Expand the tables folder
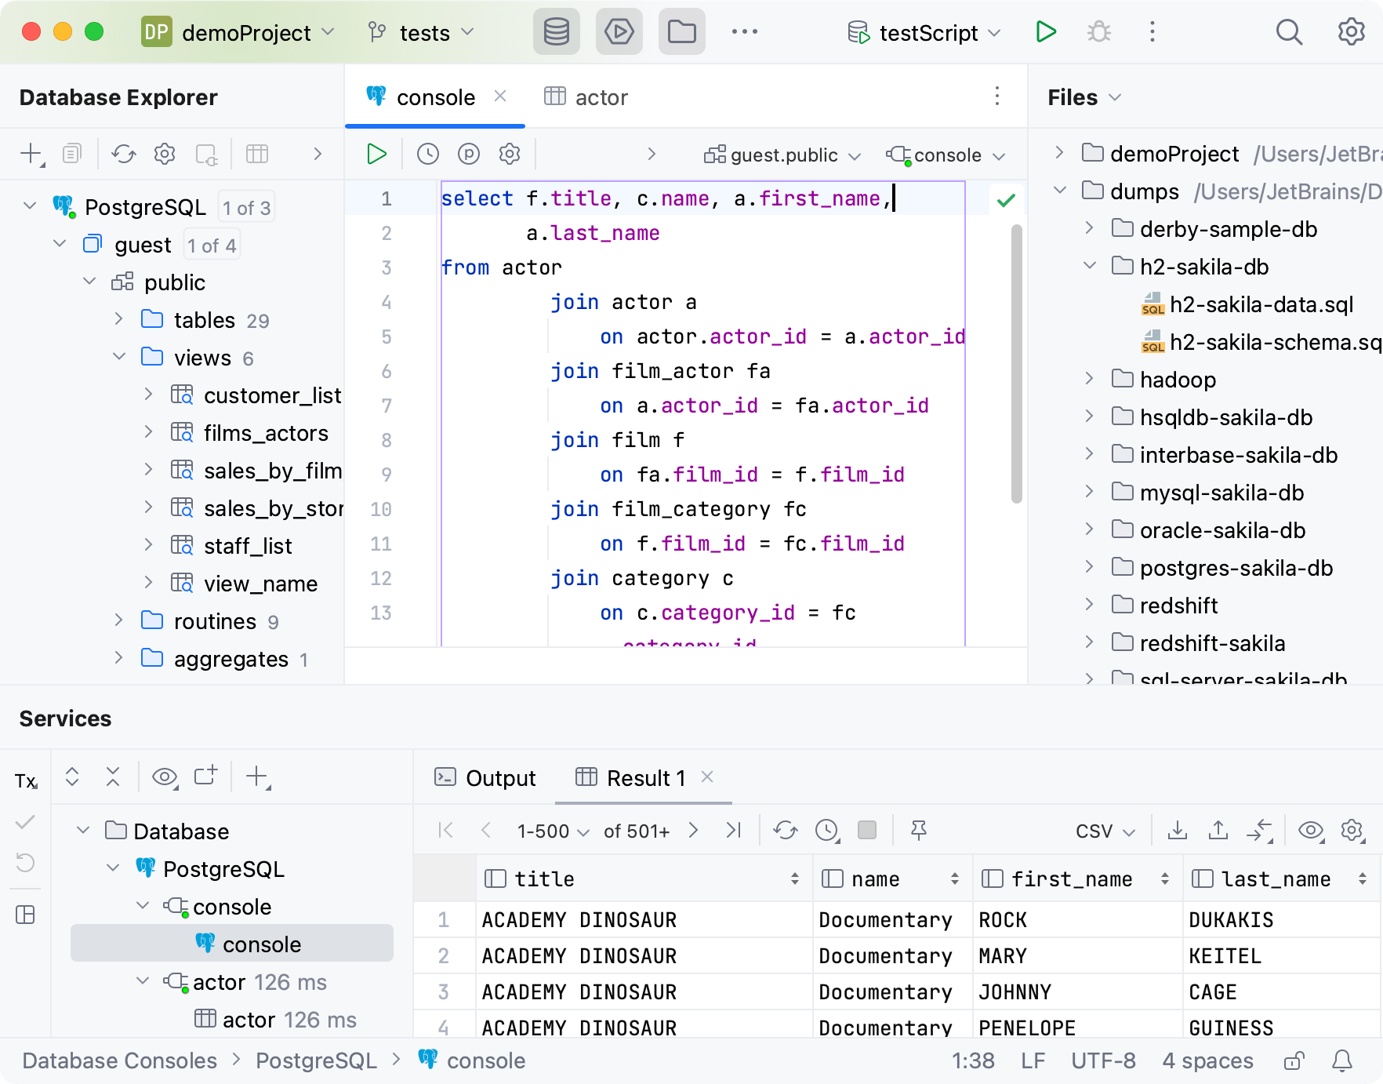This screenshot has height=1084, width=1383. point(119,319)
